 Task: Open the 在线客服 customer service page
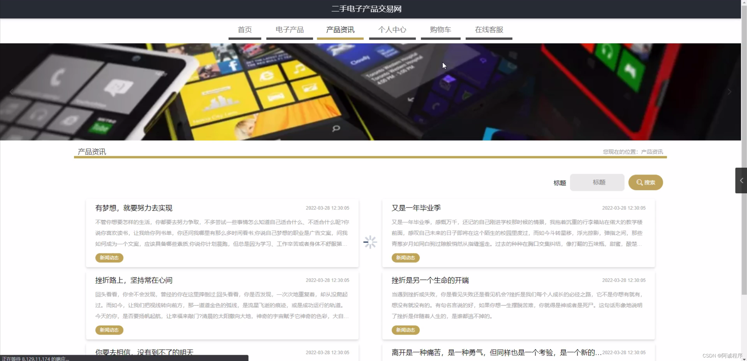point(489,29)
